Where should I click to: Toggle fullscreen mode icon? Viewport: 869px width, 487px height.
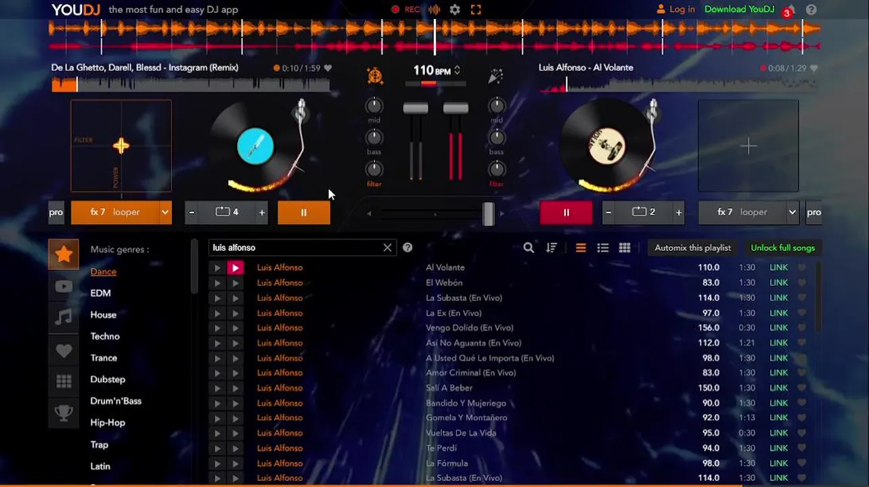(x=476, y=9)
